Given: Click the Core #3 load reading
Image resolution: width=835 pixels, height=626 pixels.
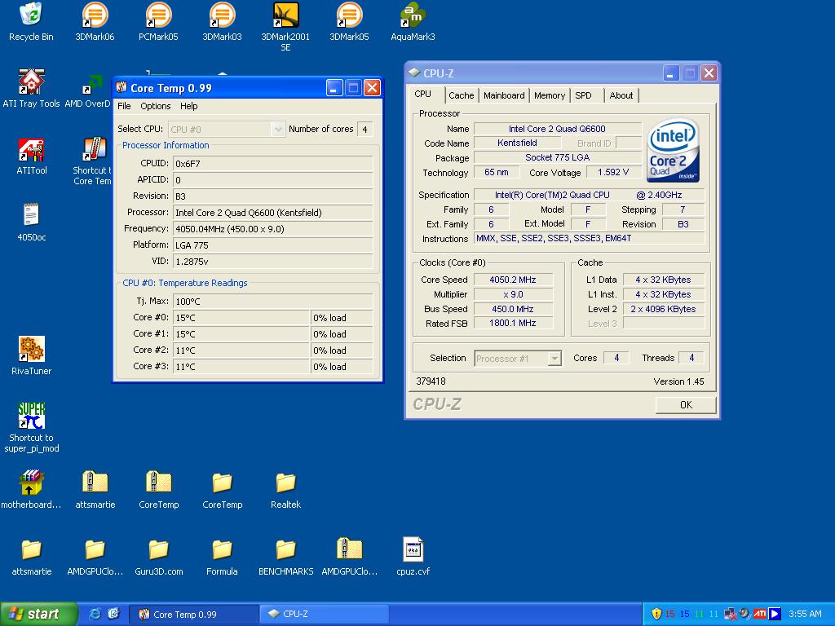Looking at the screenshot, I should click(342, 367).
